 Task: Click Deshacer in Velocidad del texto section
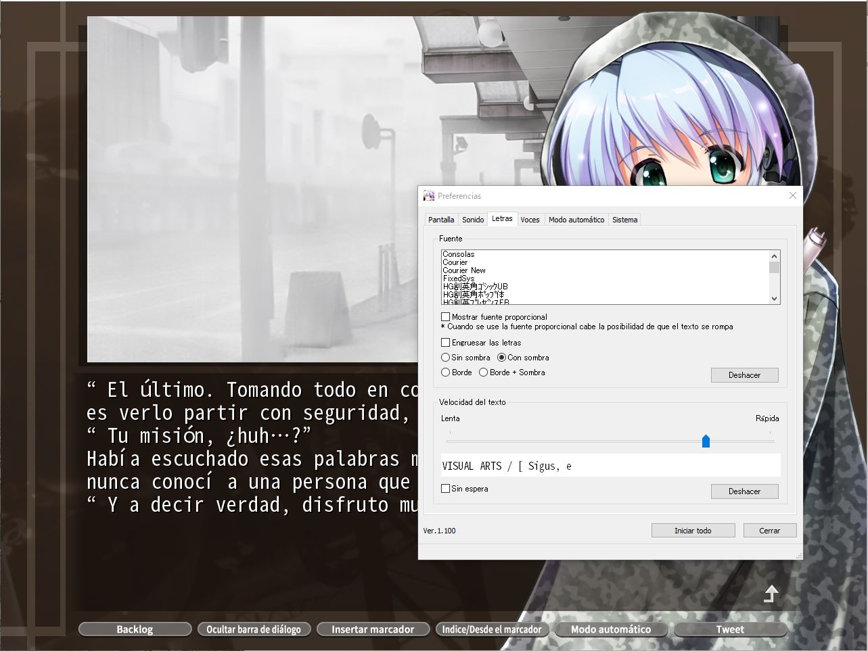[744, 491]
